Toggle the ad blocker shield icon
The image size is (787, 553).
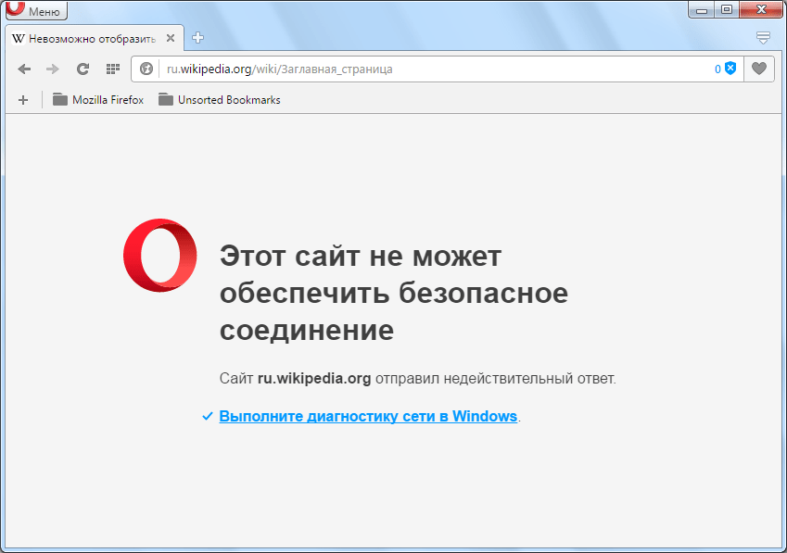(730, 69)
